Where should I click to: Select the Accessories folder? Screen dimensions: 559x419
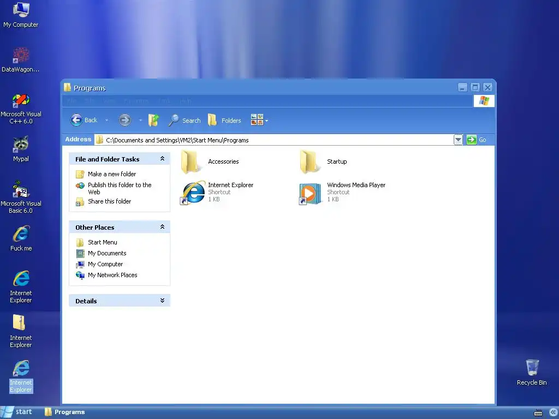click(x=210, y=161)
